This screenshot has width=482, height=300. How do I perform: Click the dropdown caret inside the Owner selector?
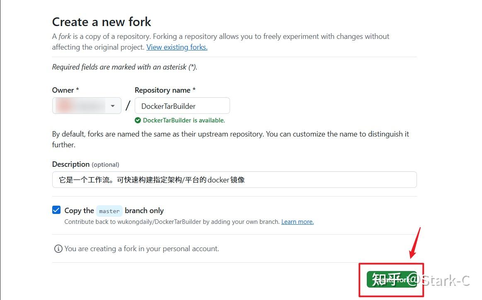click(x=112, y=106)
